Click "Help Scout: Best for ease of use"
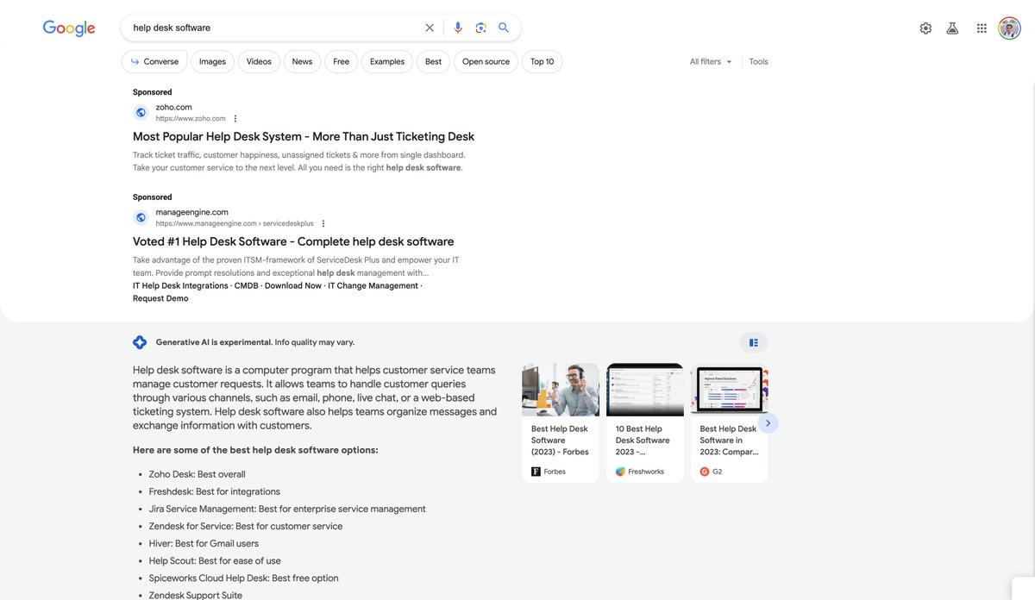 (x=215, y=560)
